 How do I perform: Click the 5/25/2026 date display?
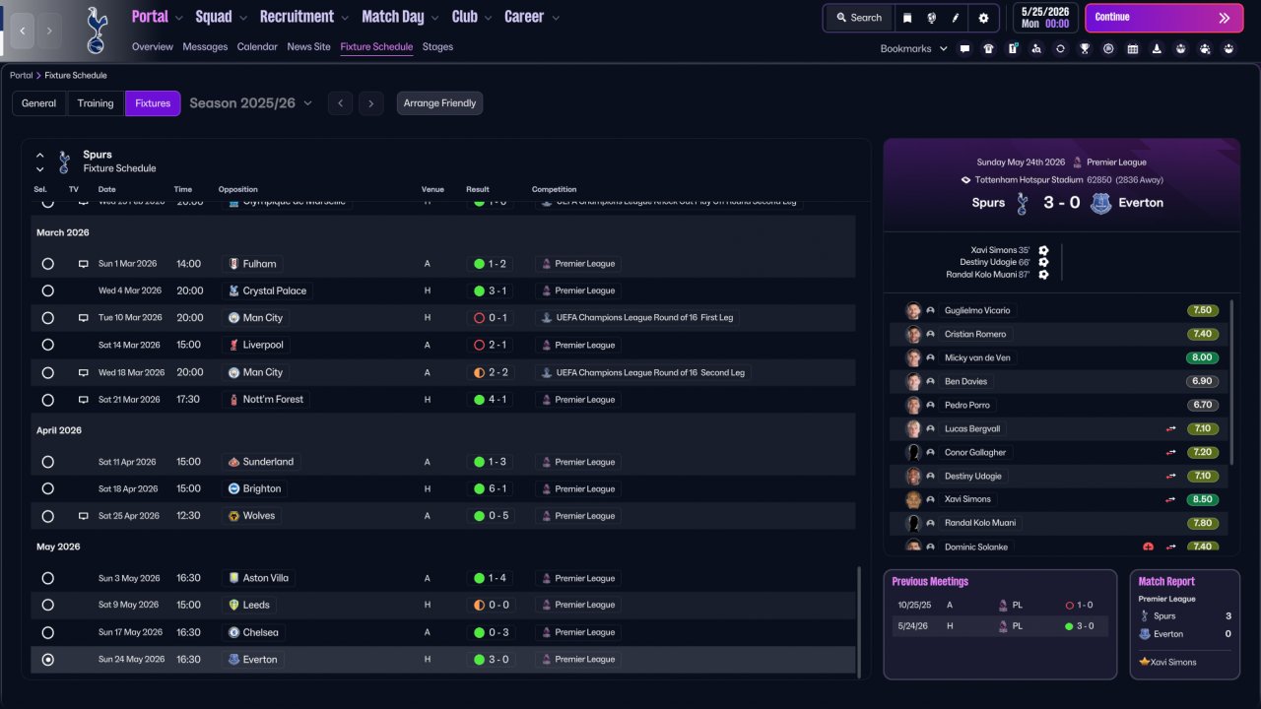point(1044,18)
